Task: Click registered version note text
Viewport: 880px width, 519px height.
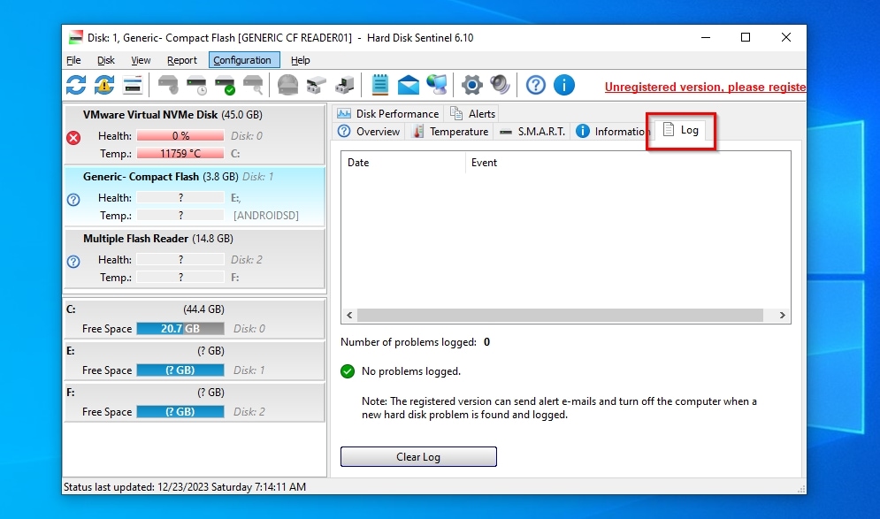Action: point(559,408)
